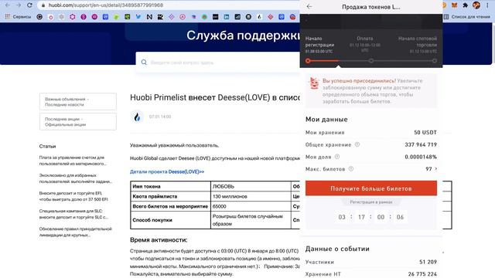Open the Twitter bird bookmark
Screen dimensions: 495x278
[138, 17]
